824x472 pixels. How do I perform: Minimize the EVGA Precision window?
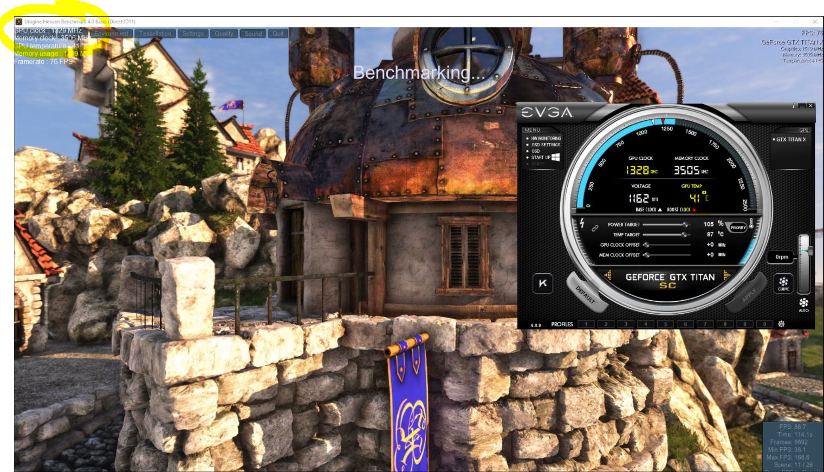(x=802, y=106)
